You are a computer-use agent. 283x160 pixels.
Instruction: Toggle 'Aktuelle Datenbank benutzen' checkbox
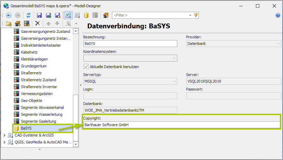86,67
